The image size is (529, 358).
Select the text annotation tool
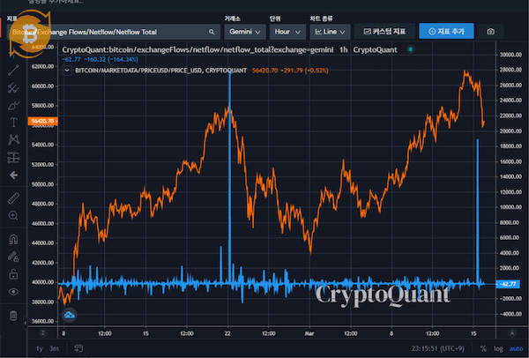pyautogui.click(x=13, y=123)
